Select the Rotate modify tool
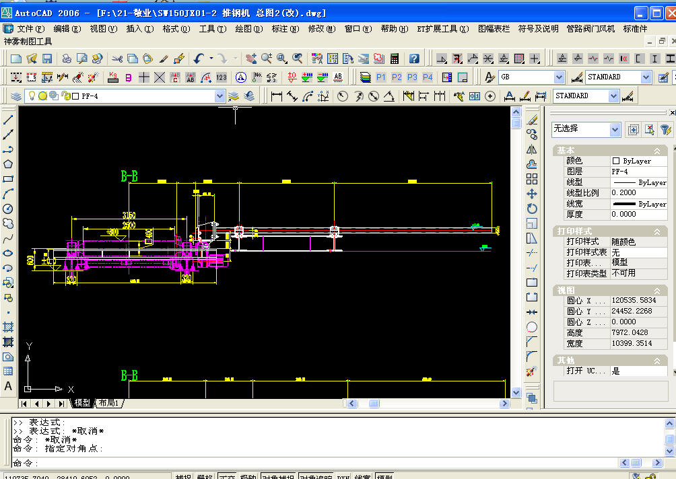 532,209
